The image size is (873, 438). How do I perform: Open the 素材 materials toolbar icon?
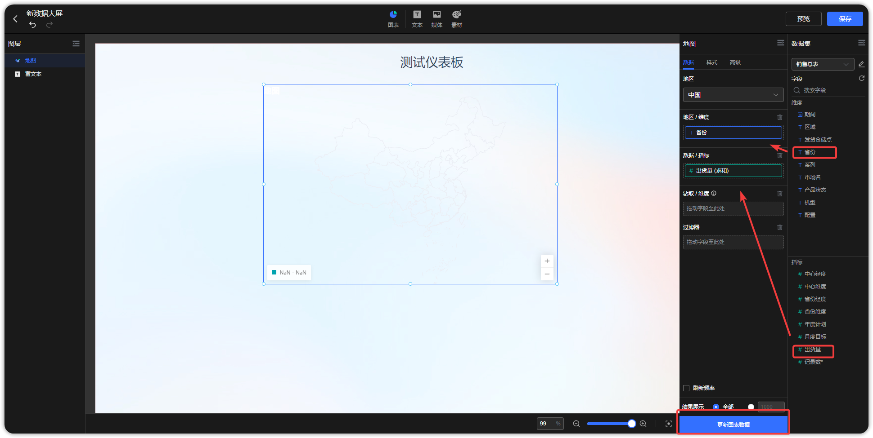click(x=457, y=19)
